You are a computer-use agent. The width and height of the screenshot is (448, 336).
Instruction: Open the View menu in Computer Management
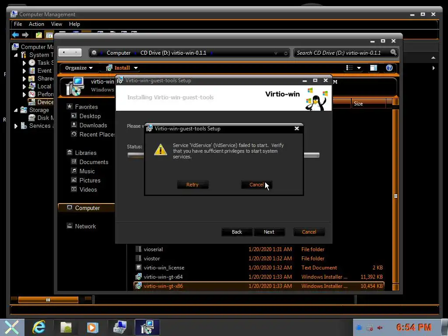56,24
